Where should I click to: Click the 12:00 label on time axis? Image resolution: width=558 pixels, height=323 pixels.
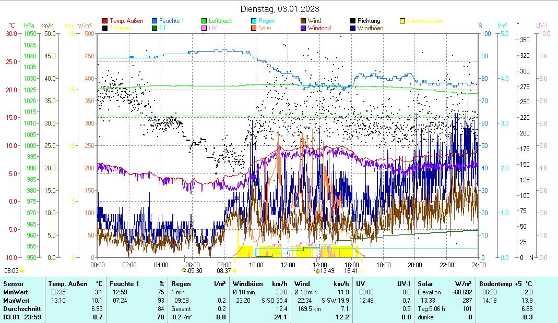(288, 265)
